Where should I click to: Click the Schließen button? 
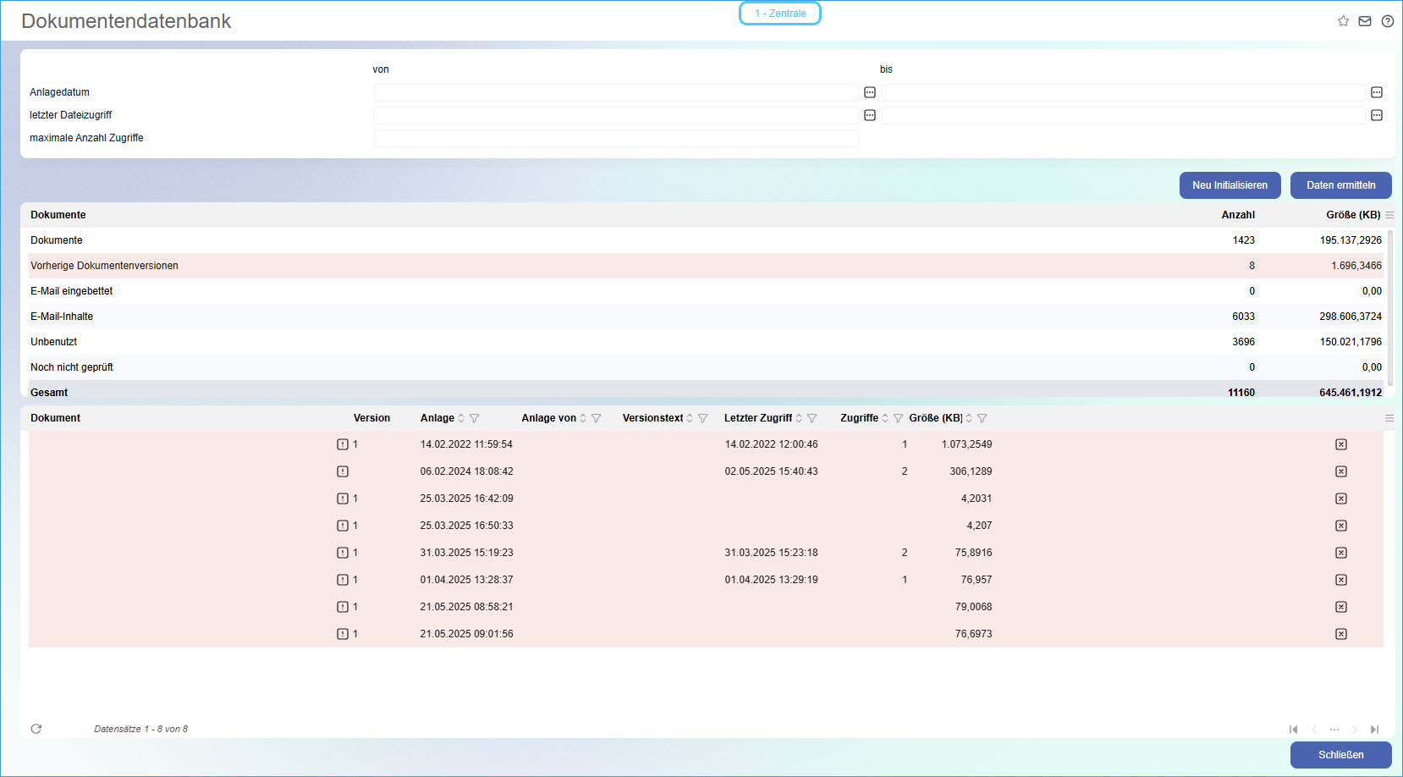1340,755
